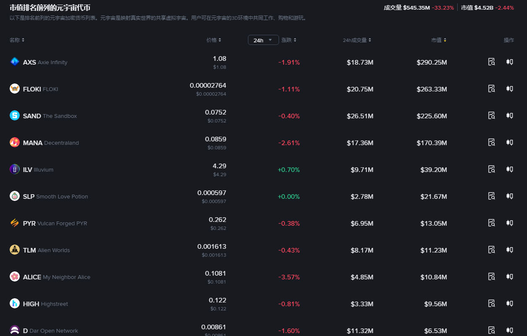The height and width of the screenshot is (336, 527).
Task: Open trade candlestick icon for FLOKI row
Action: click(x=510, y=89)
